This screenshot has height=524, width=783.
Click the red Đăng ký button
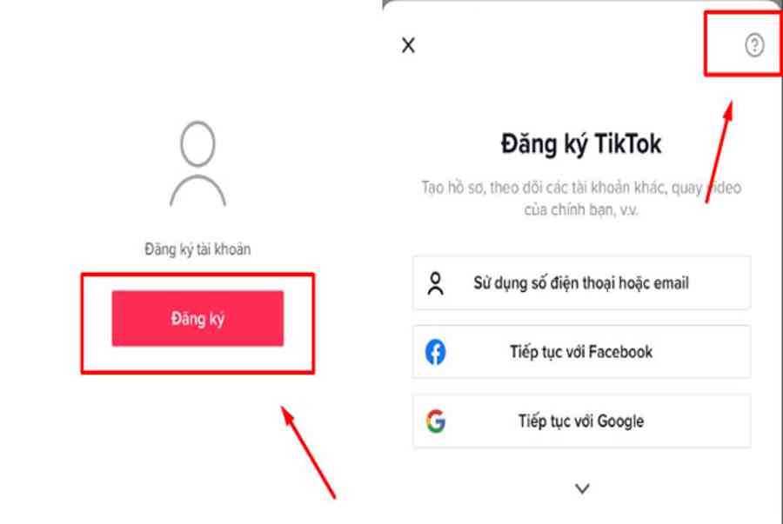click(x=197, y=318)
